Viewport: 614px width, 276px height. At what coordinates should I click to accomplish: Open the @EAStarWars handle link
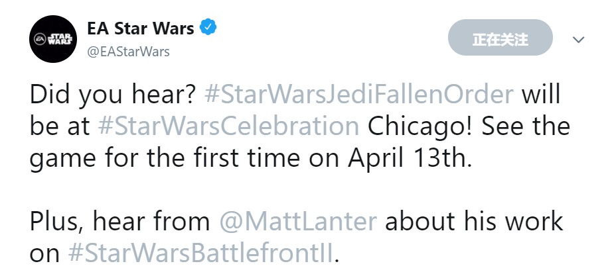(128, 51)
